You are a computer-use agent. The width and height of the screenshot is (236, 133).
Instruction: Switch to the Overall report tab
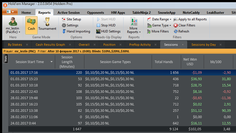pyautogui.click(x=84, y=45)
